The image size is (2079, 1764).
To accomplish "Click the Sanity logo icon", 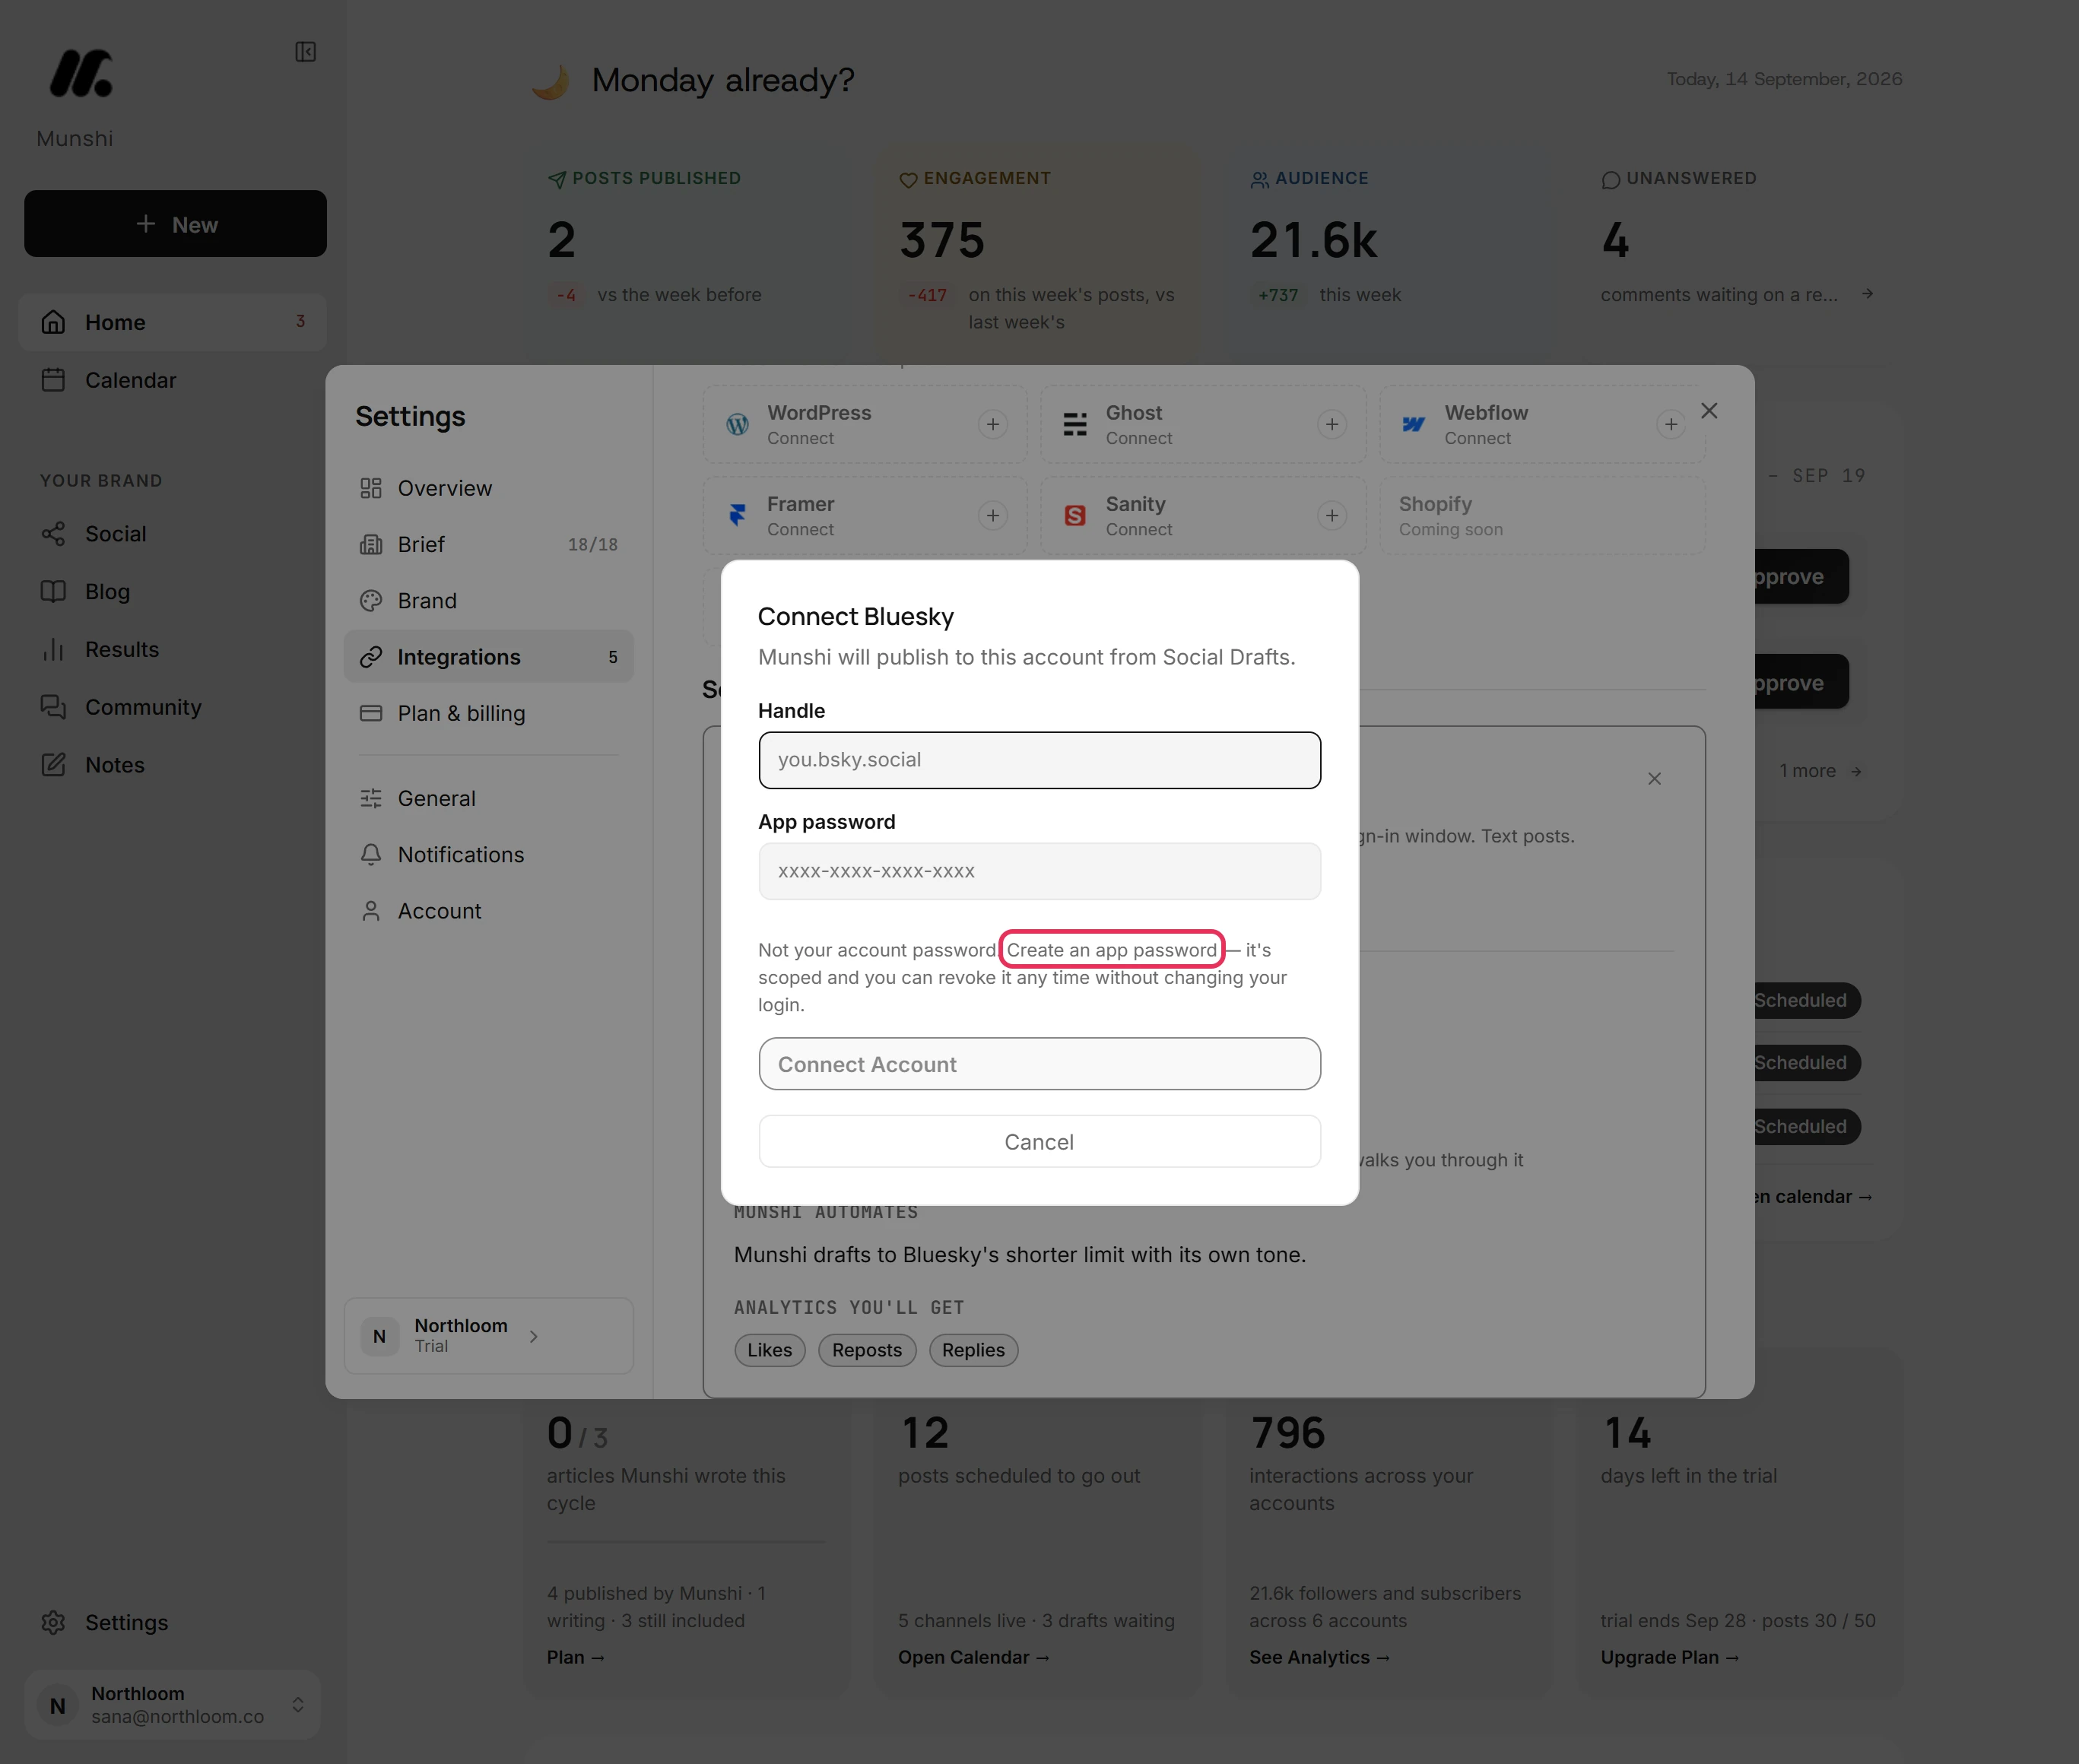I will tap(1075, 515).
